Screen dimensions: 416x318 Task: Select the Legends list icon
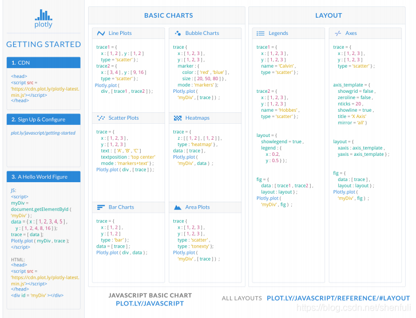(260, 33)
